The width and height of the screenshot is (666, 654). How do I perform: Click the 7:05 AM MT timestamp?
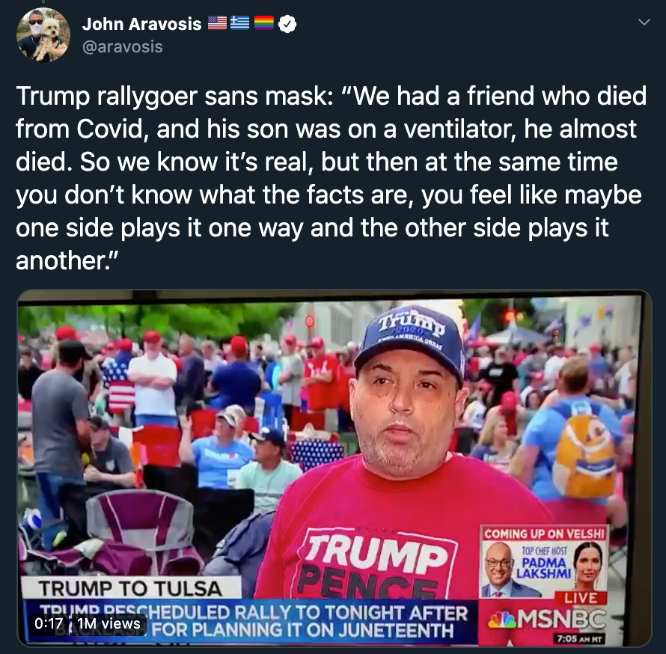(x=579, y=638)
